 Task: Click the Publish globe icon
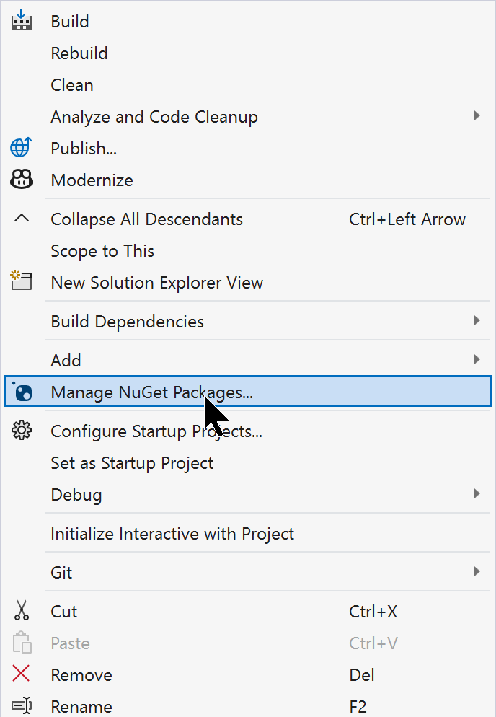point(22,148)
